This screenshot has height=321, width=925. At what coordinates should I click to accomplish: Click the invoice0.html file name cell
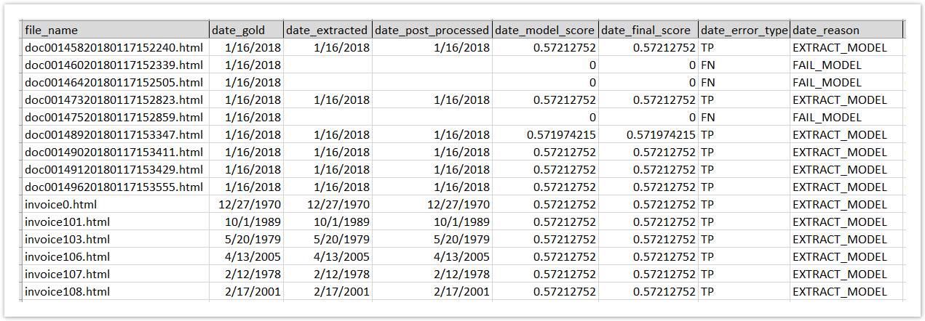[115, 205]
